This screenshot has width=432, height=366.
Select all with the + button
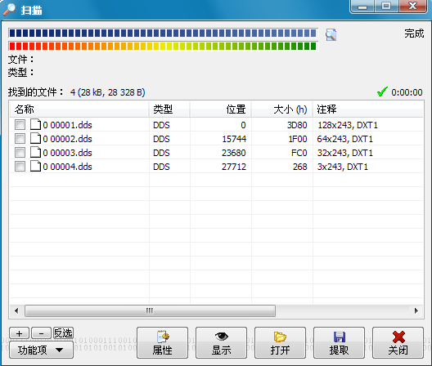[x=20, y=333]
